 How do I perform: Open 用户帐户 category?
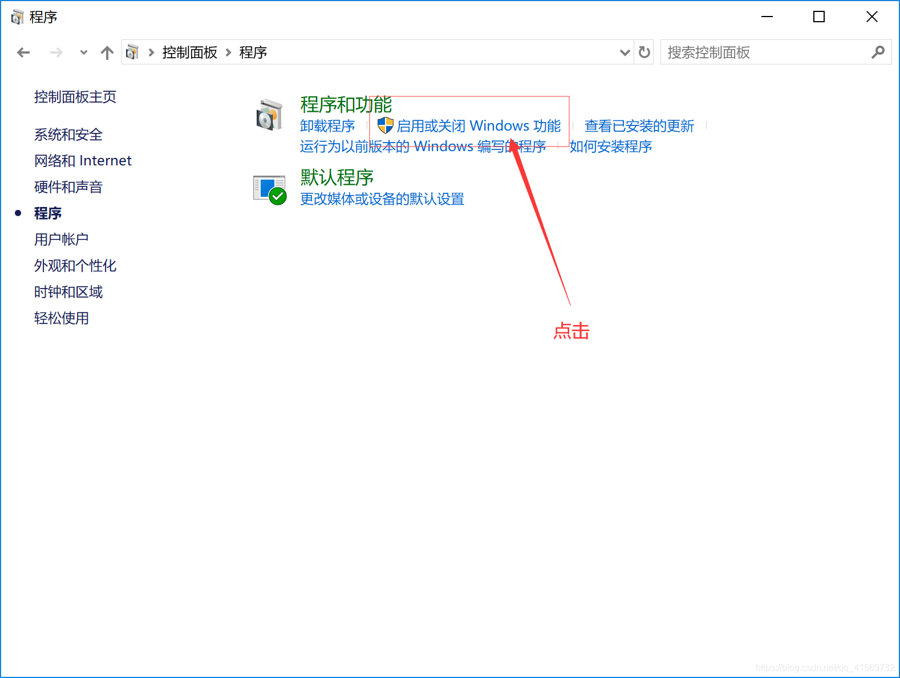click(x=62, y=239)
